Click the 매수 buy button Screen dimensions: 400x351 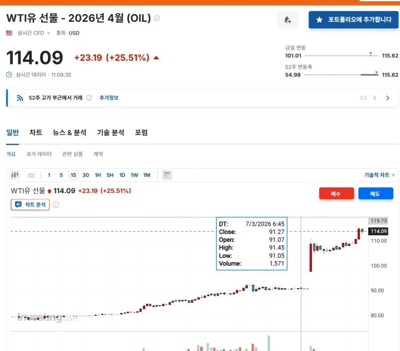click(336, 193)
